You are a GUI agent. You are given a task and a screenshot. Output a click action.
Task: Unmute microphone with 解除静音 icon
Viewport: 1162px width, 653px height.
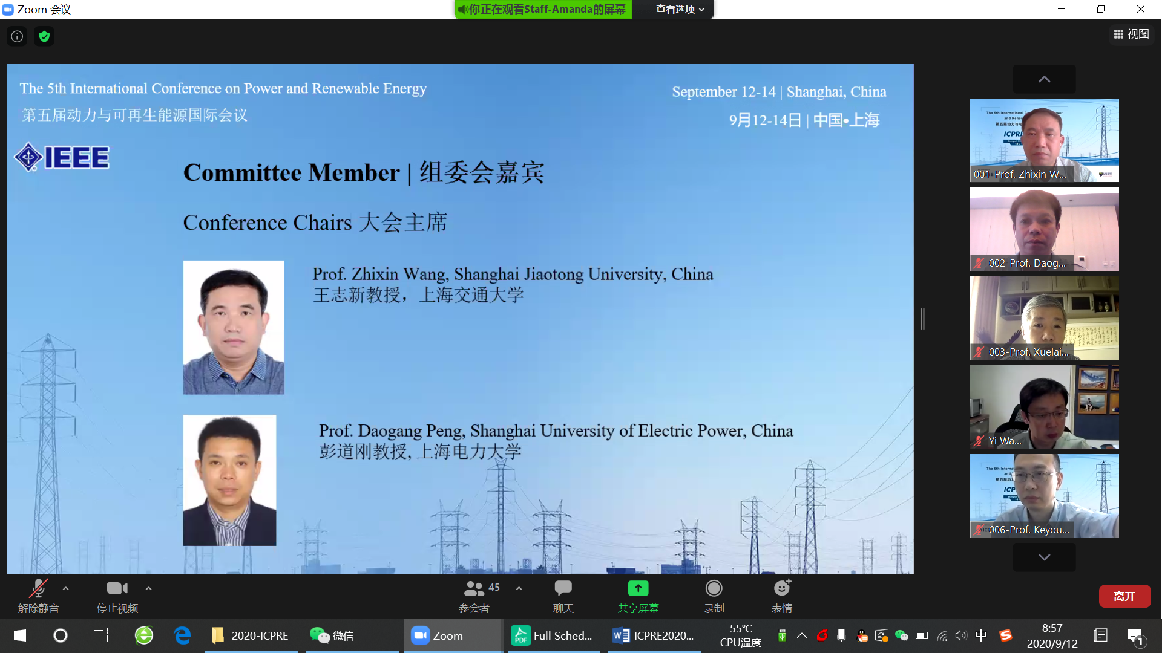click(38, 589)
